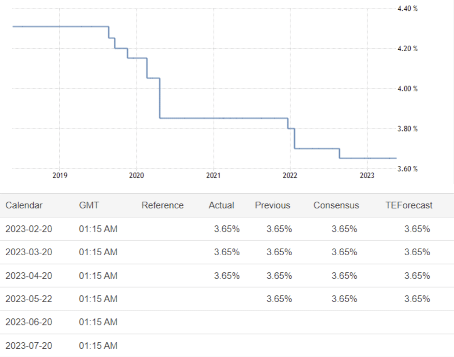Click the Calendar column header
This screenshot has width=454, height=357.
[x=24, y=205]
